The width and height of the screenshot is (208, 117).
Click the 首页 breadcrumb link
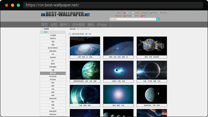click(78, 29)
